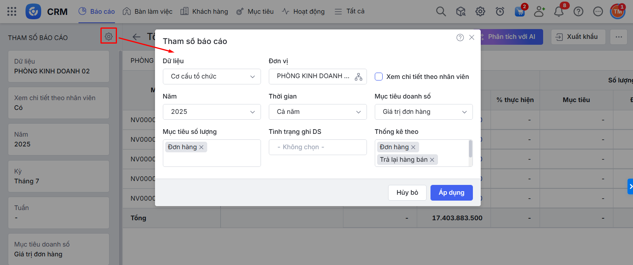Click the Thống kê theo scrollbar
The image size is (633, 265).
coord(470,149)
